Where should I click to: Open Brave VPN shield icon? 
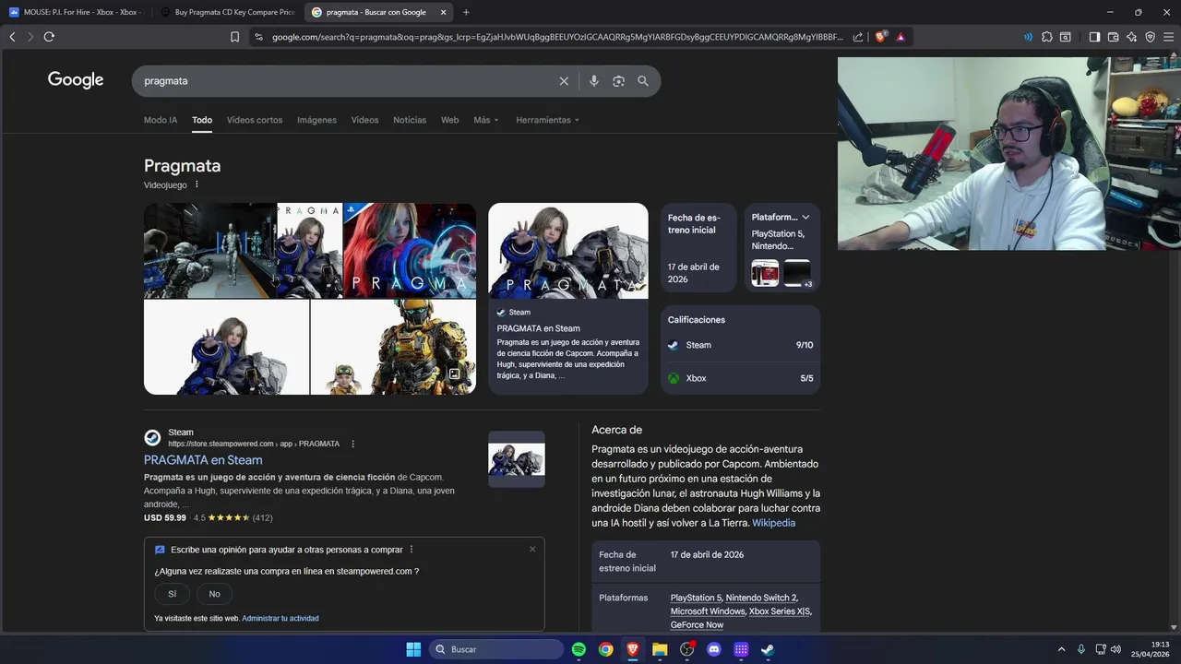pyautogui.click(x=1151, y=37)
